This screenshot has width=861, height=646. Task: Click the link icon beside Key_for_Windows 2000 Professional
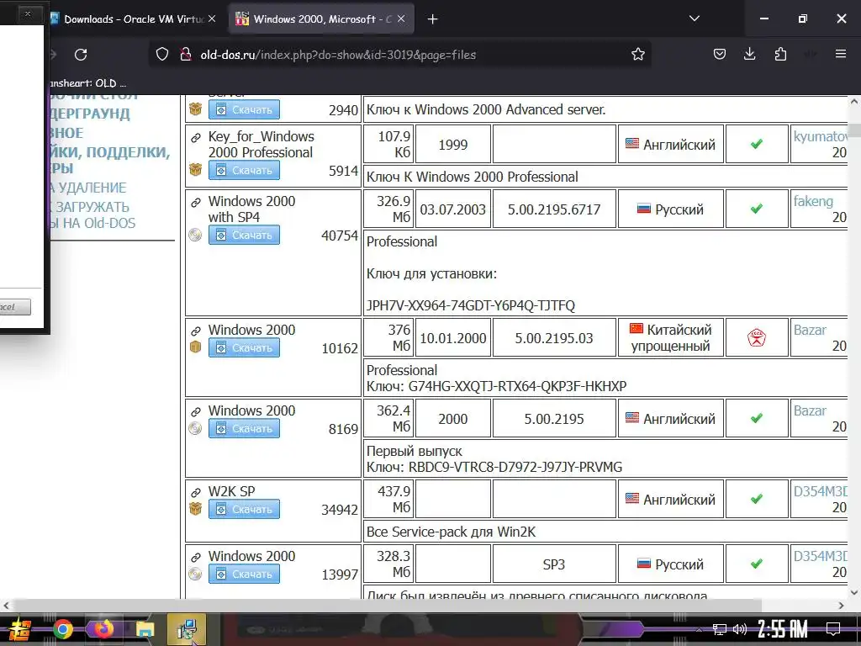pyautogui.click(x=195, y=137)
